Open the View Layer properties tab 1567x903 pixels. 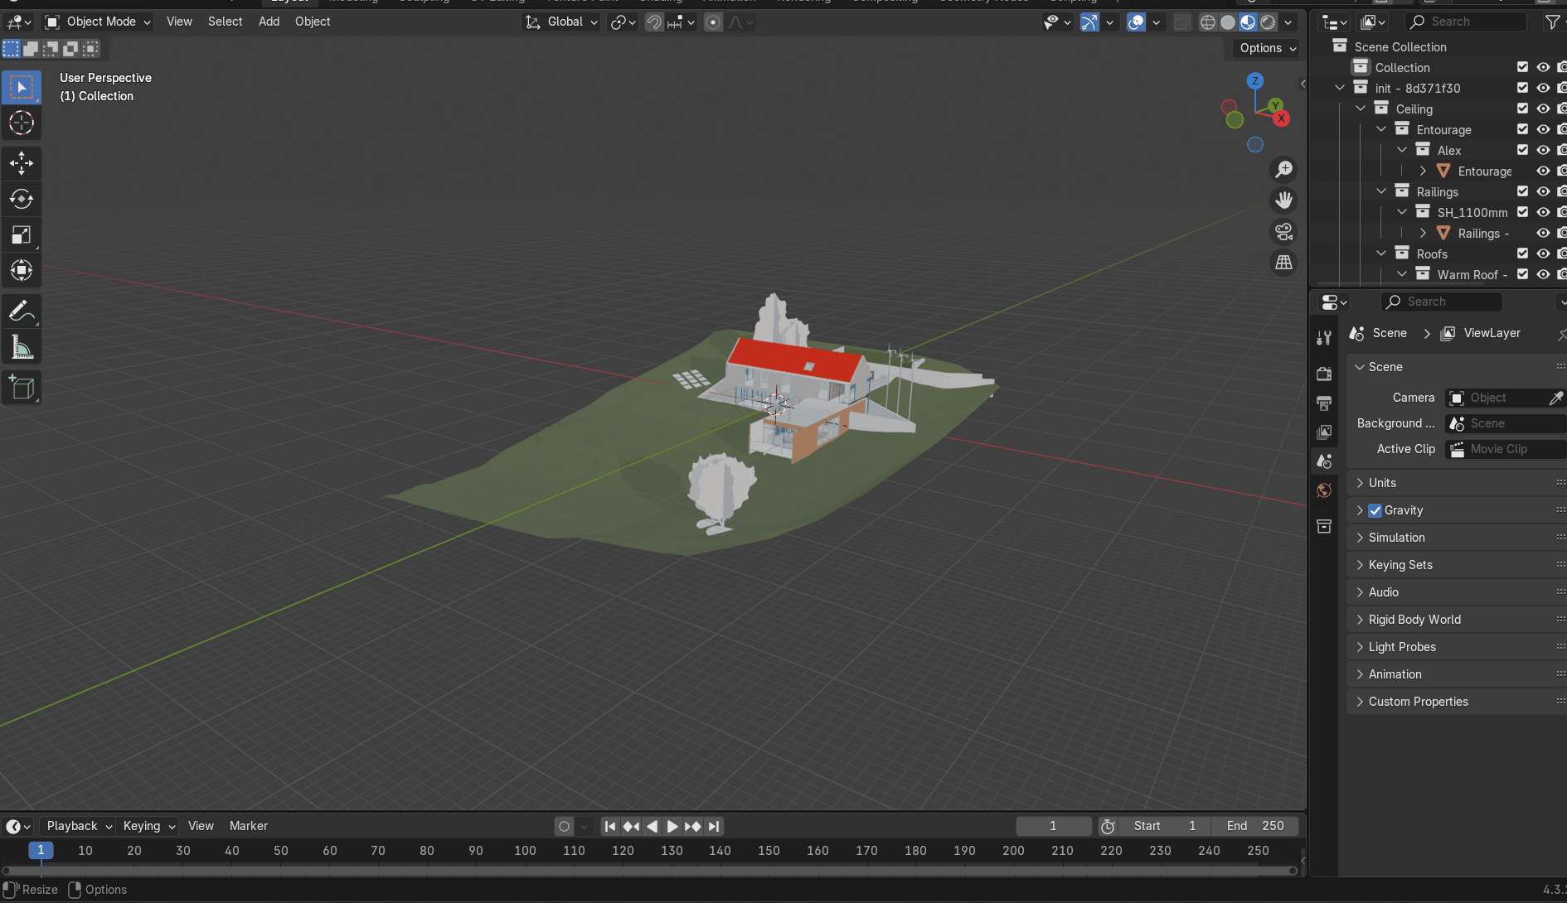[1324, 432]
